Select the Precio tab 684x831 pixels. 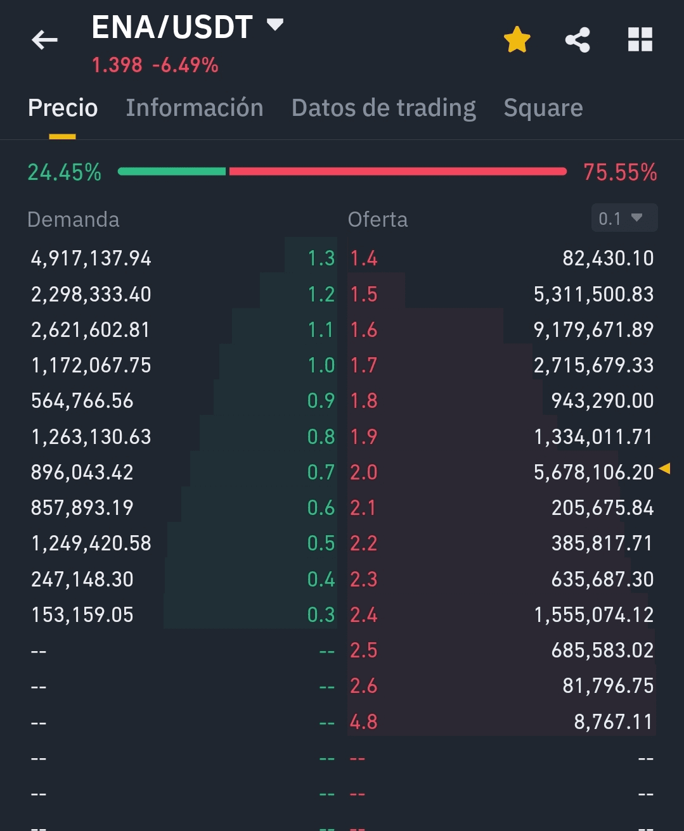(x=63, y=108)
